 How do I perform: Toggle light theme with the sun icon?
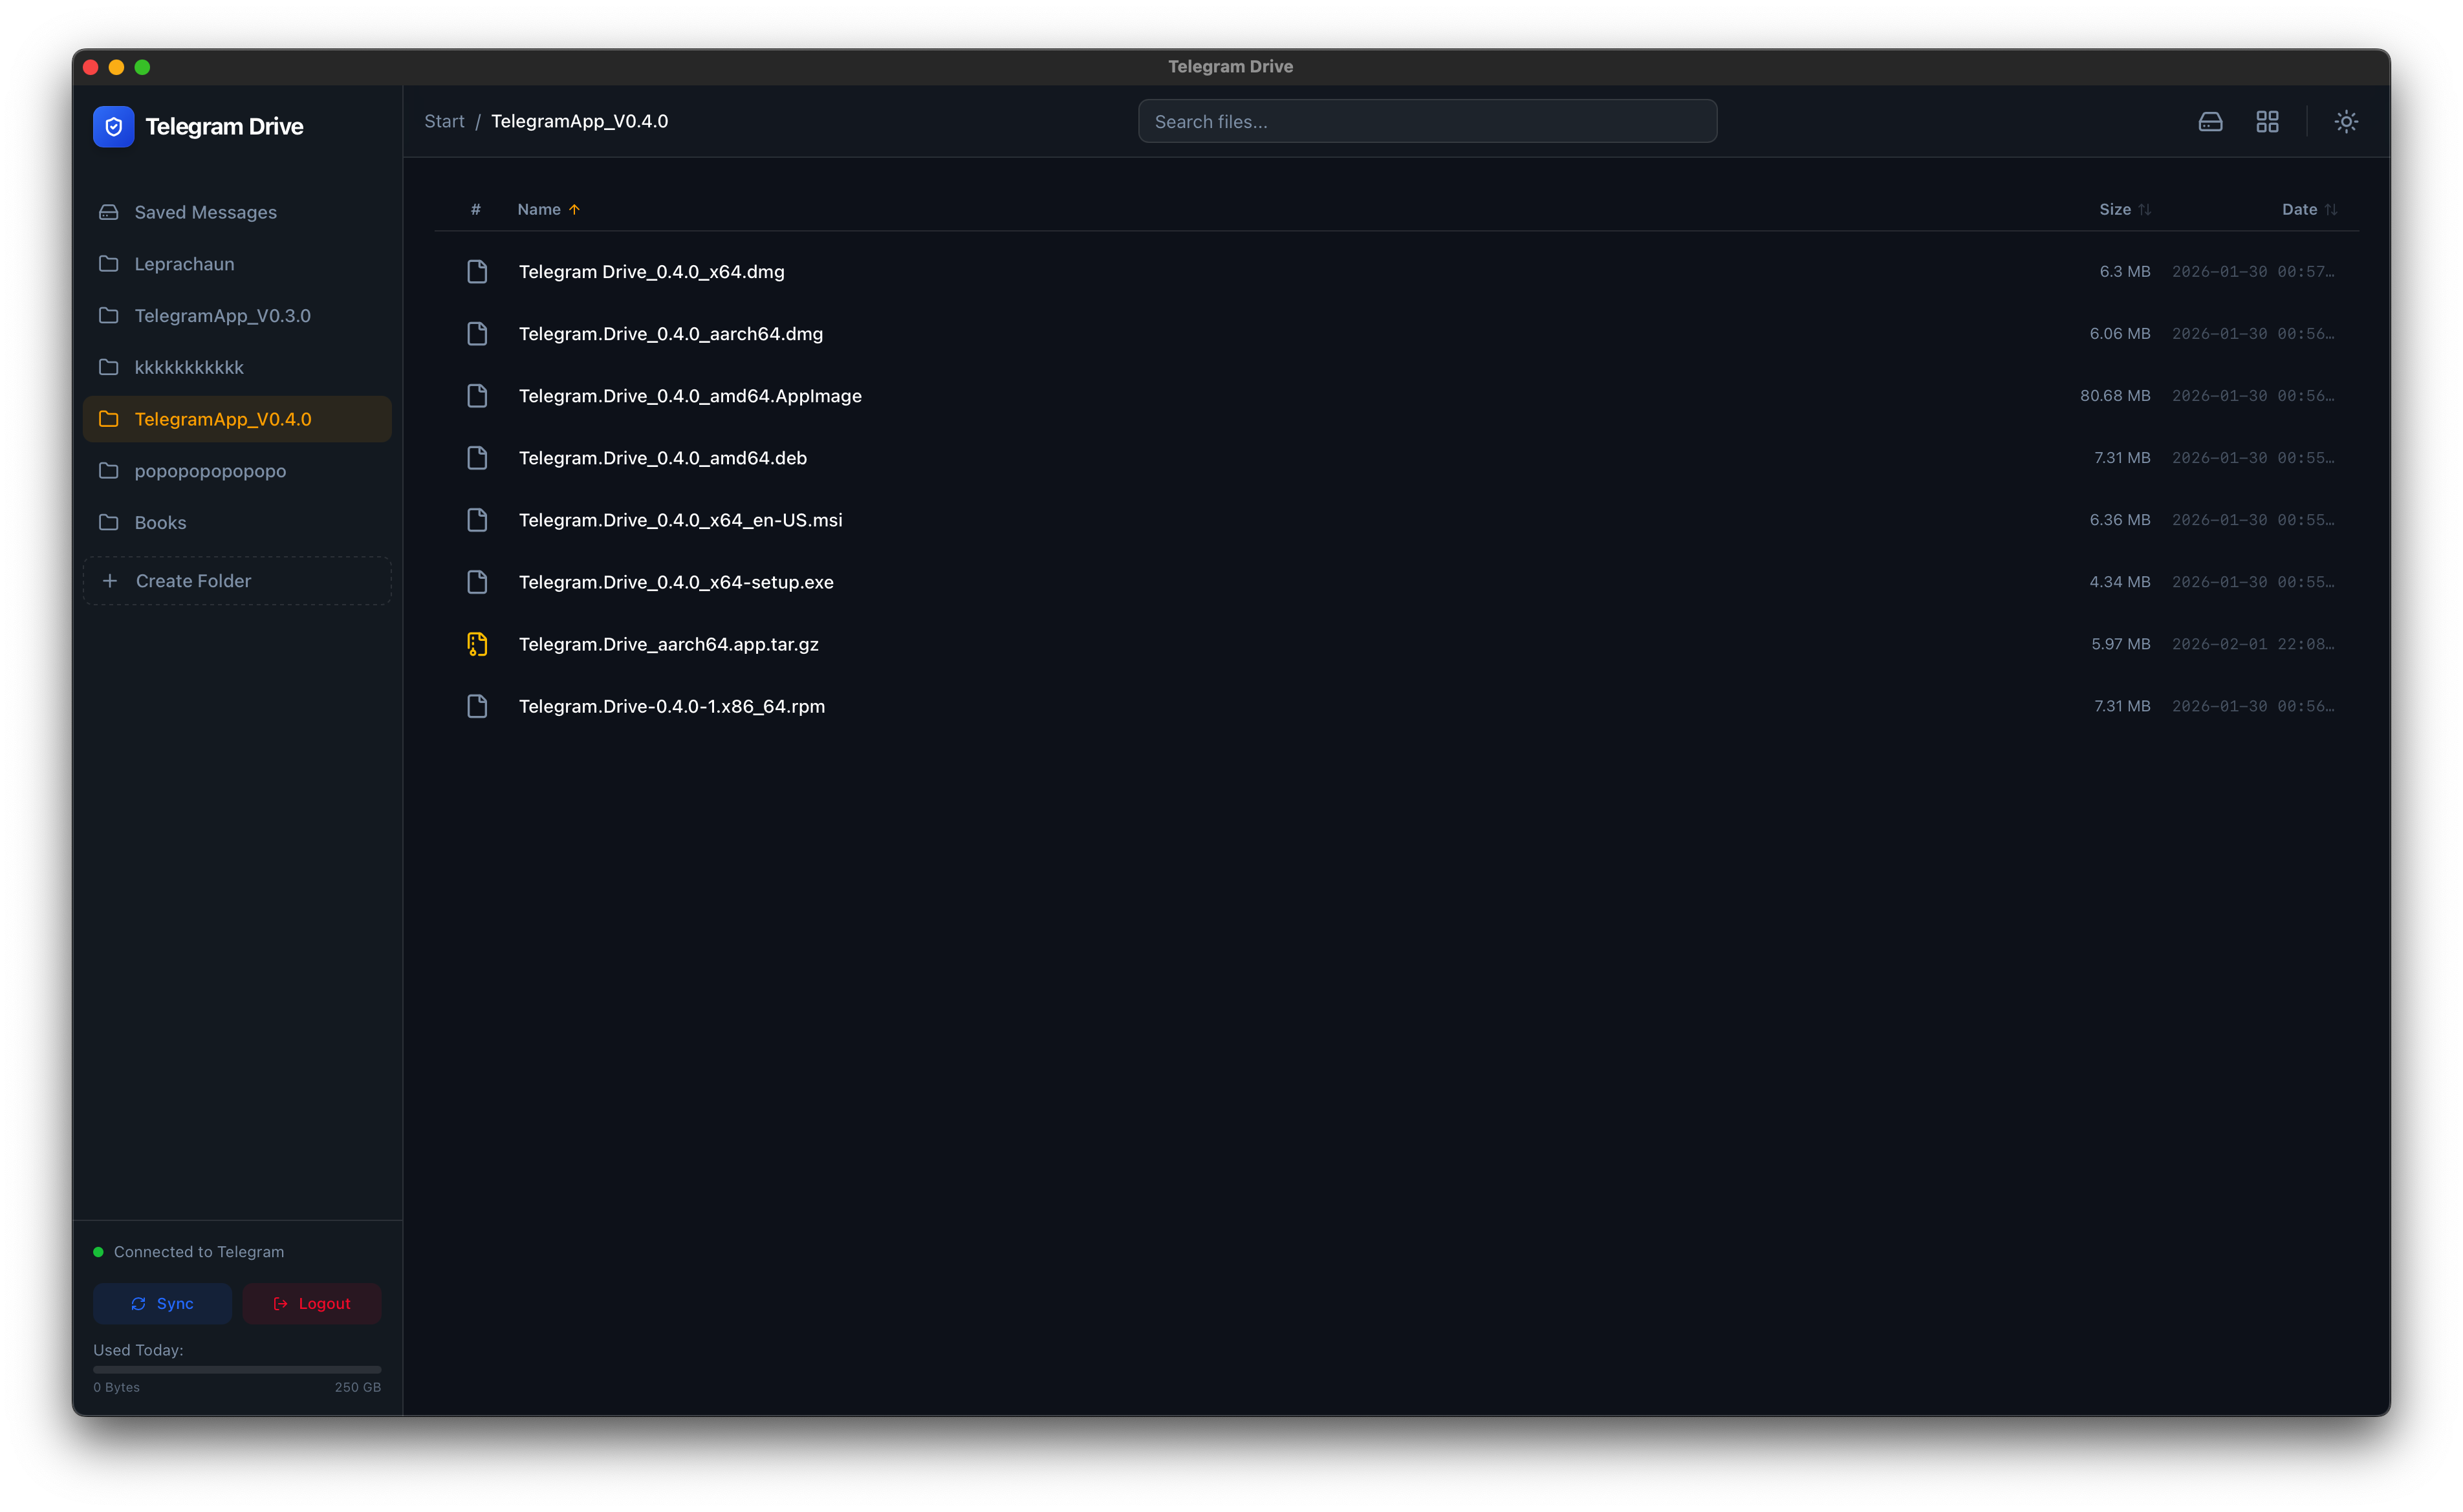(x=2346, y=121)
